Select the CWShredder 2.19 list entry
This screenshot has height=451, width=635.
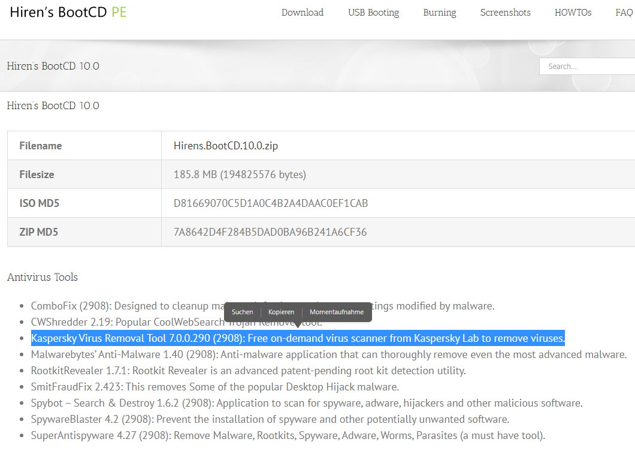pos(177,322)
